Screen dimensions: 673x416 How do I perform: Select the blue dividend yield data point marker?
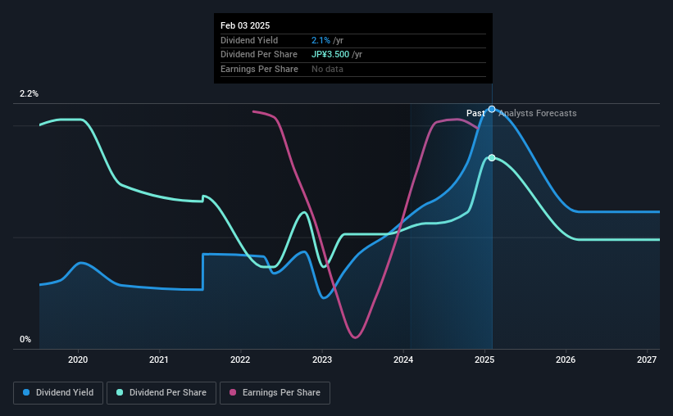pyautogui.click(x=492, y=110)
